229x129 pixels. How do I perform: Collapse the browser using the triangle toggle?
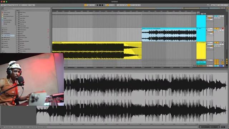coord(2,8)
